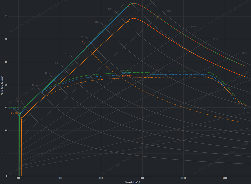Click the '200' tick on speed axis

[18, 178]
